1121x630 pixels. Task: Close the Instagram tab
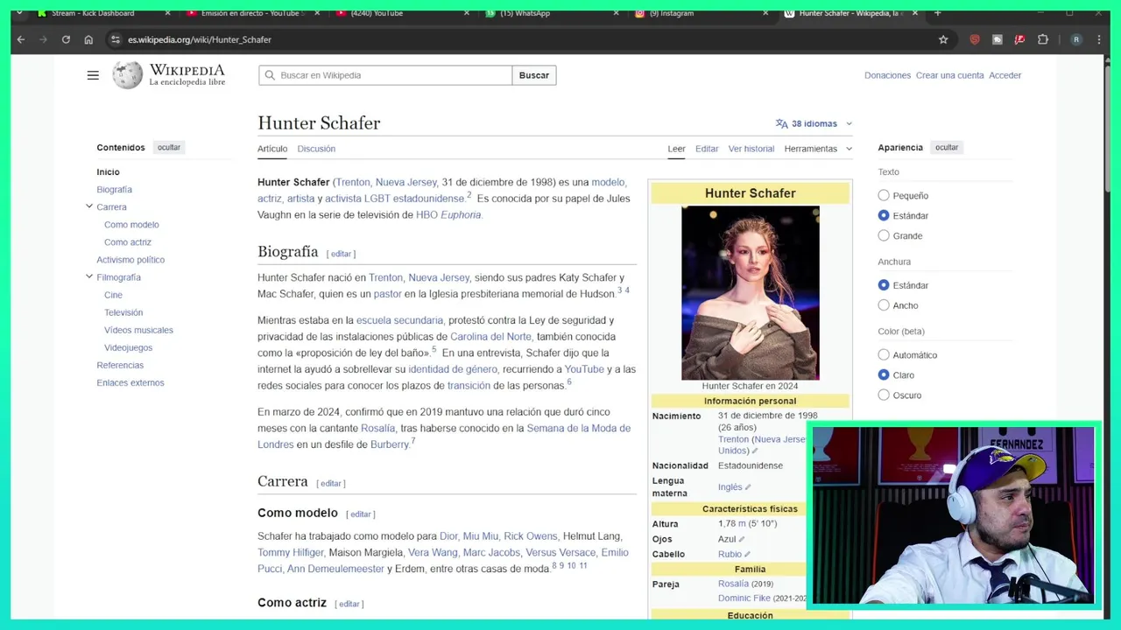point(765,13)
